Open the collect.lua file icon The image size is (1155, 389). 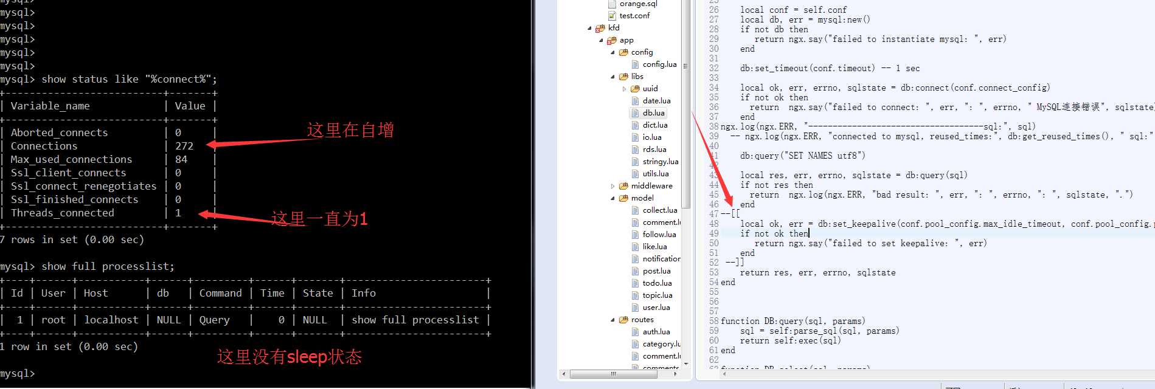click(636, 210)
